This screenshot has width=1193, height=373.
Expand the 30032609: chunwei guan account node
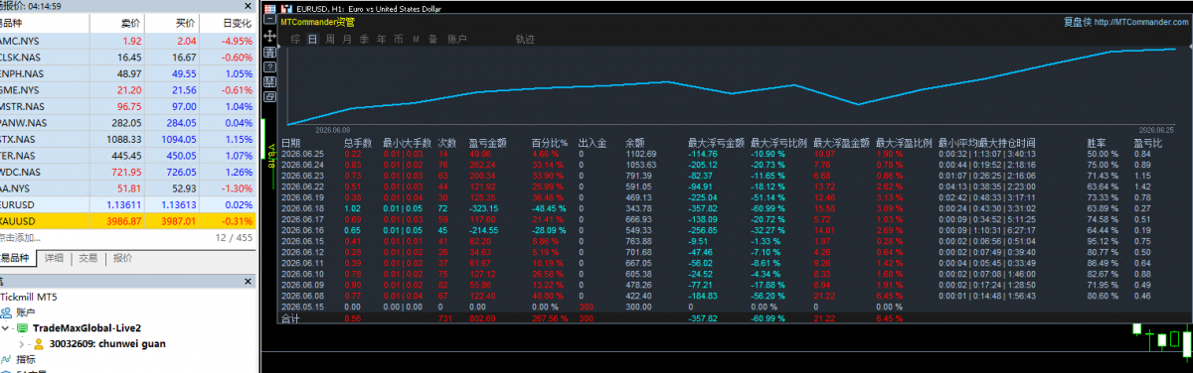[22, 343]
